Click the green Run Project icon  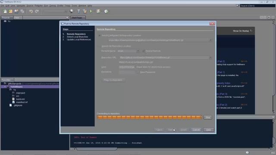click(91, 12)
